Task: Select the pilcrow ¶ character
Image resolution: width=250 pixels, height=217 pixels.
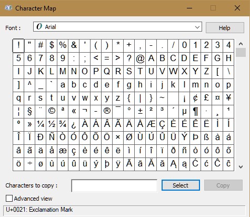Action: click(x=195, y=112)
